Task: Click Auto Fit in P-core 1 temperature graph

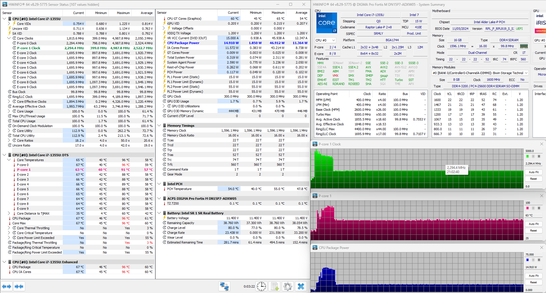Action: [x=534, y=224]
